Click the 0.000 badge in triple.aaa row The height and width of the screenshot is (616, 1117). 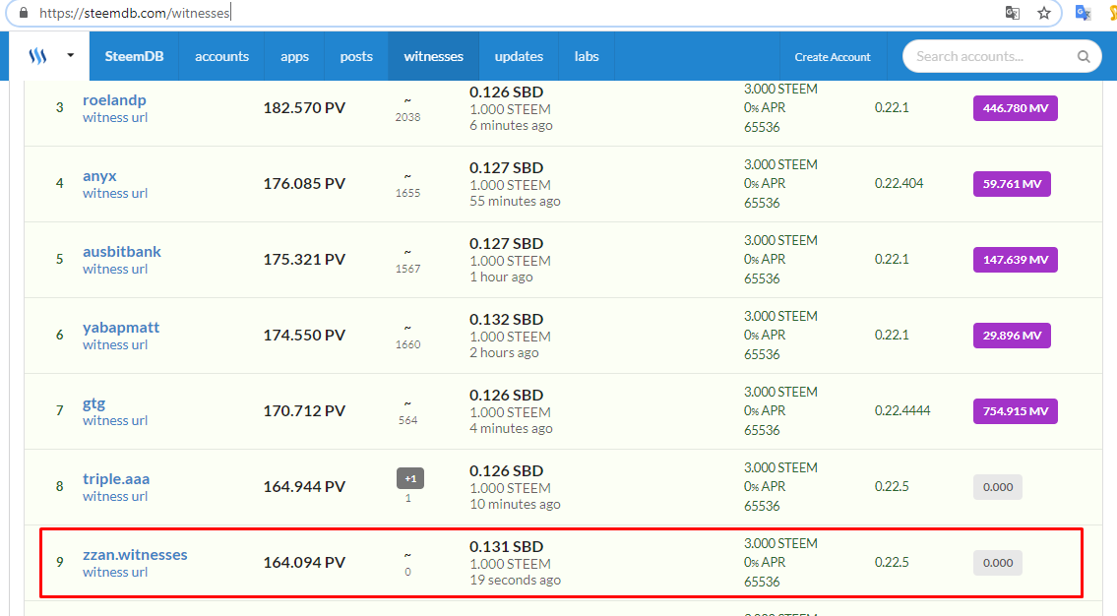(x=997, y=487)
